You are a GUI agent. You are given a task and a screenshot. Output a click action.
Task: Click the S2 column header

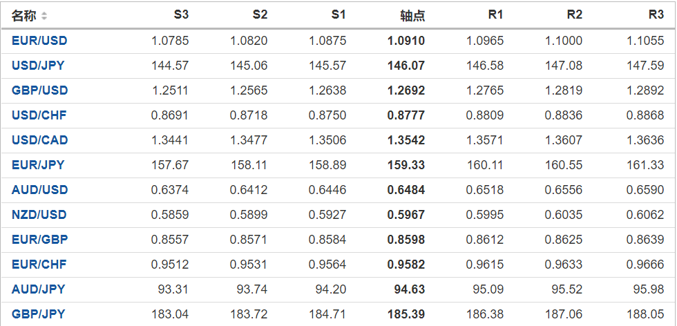coord(260,15)
